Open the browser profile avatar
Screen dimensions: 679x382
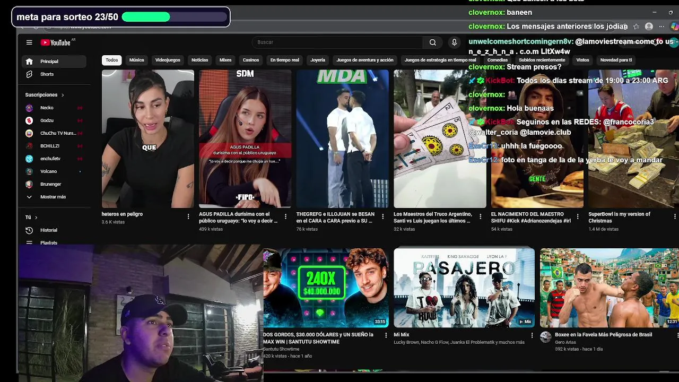point(649,27)
